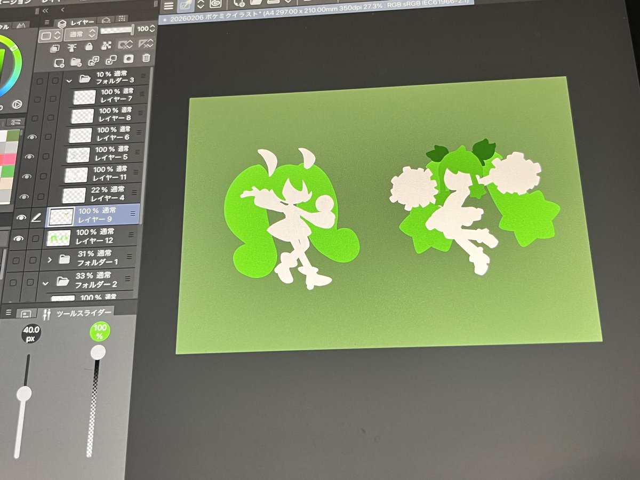Open layer color/palette square dropdown
This screenshot has width=640, height=480.
point(50,36)
